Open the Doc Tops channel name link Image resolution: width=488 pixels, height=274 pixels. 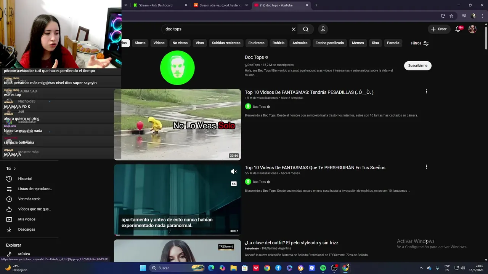254,57
